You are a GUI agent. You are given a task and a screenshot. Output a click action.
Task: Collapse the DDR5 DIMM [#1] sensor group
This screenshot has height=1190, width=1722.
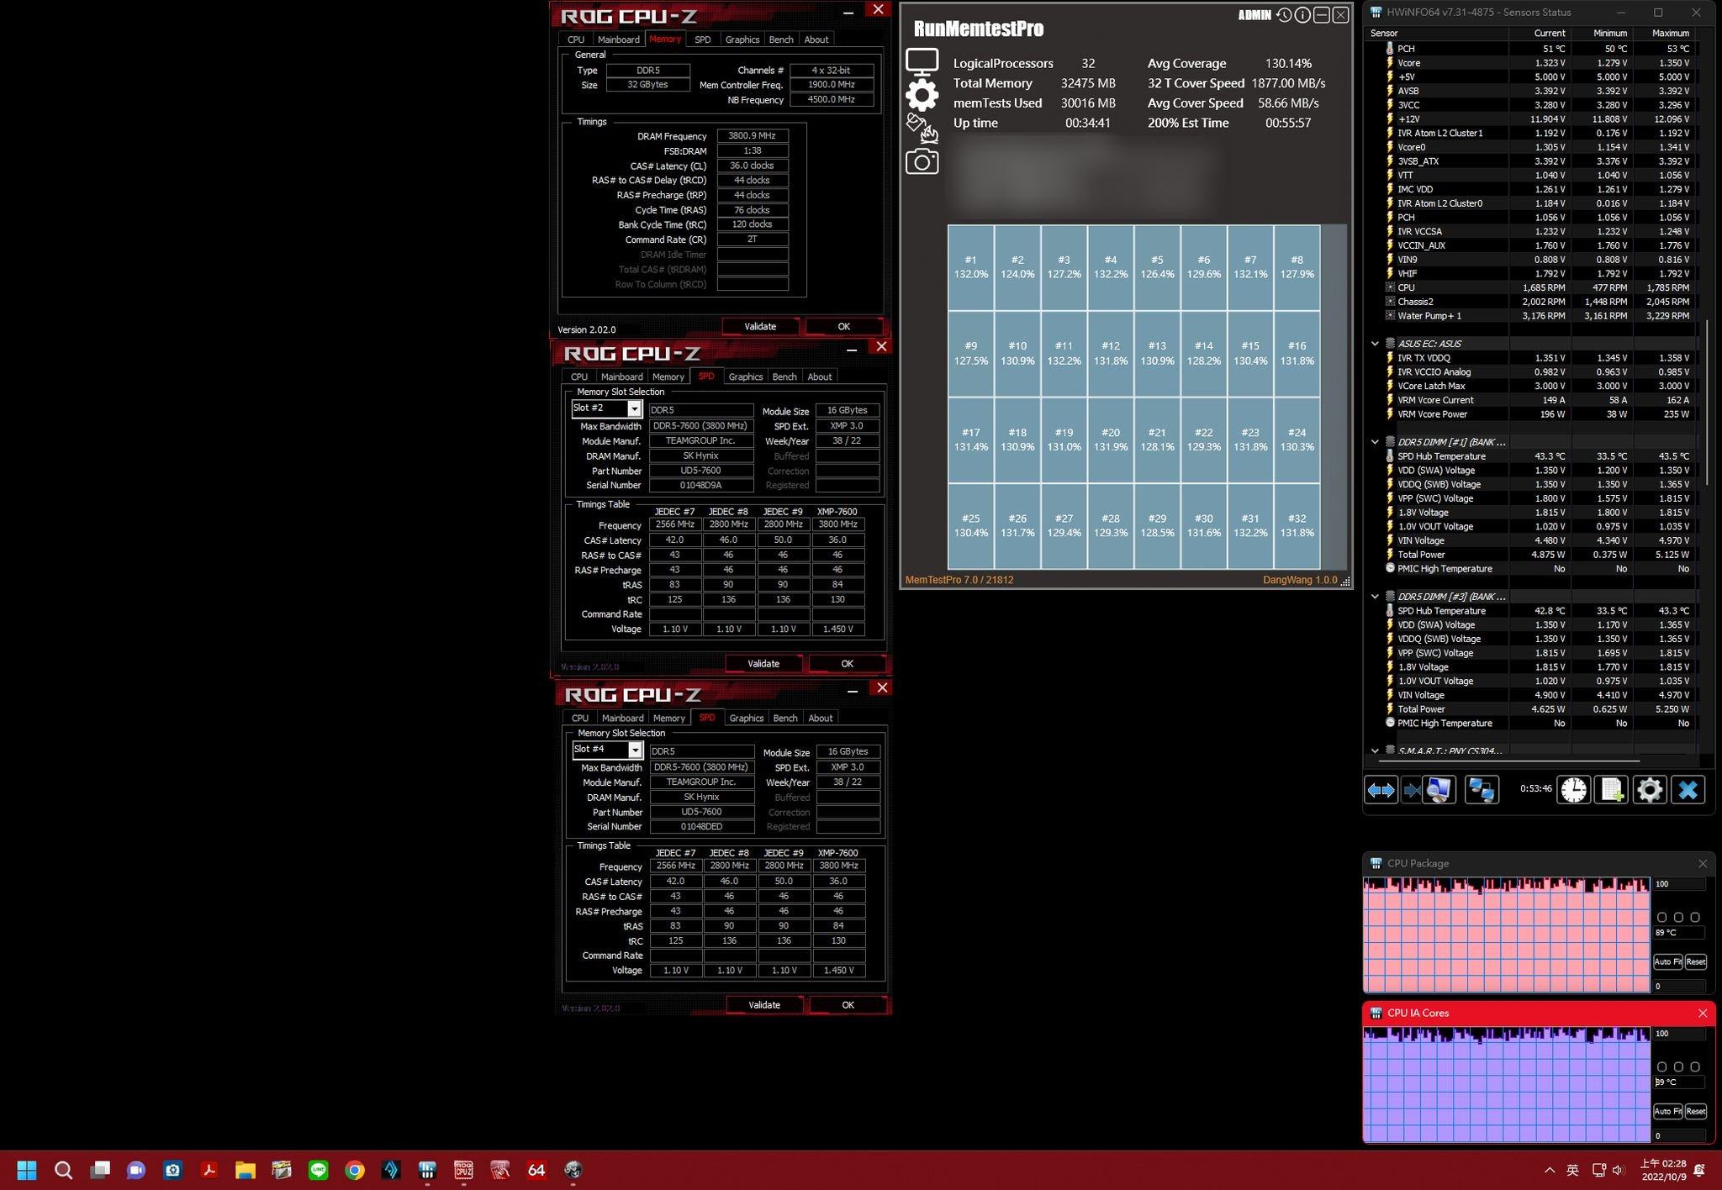1375,442
